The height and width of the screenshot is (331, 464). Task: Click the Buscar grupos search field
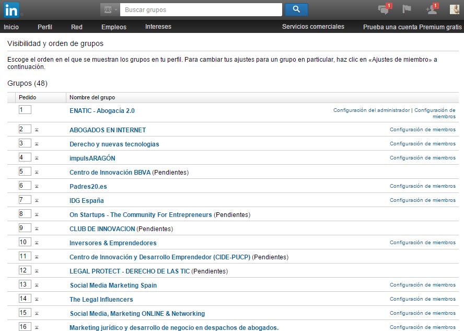201,9
